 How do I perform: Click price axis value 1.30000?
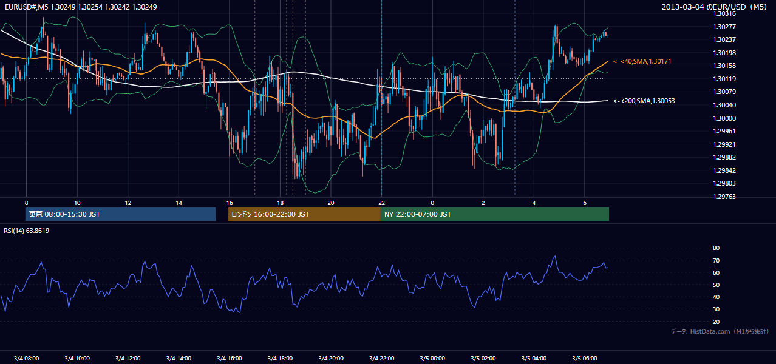tap(723, 118)
